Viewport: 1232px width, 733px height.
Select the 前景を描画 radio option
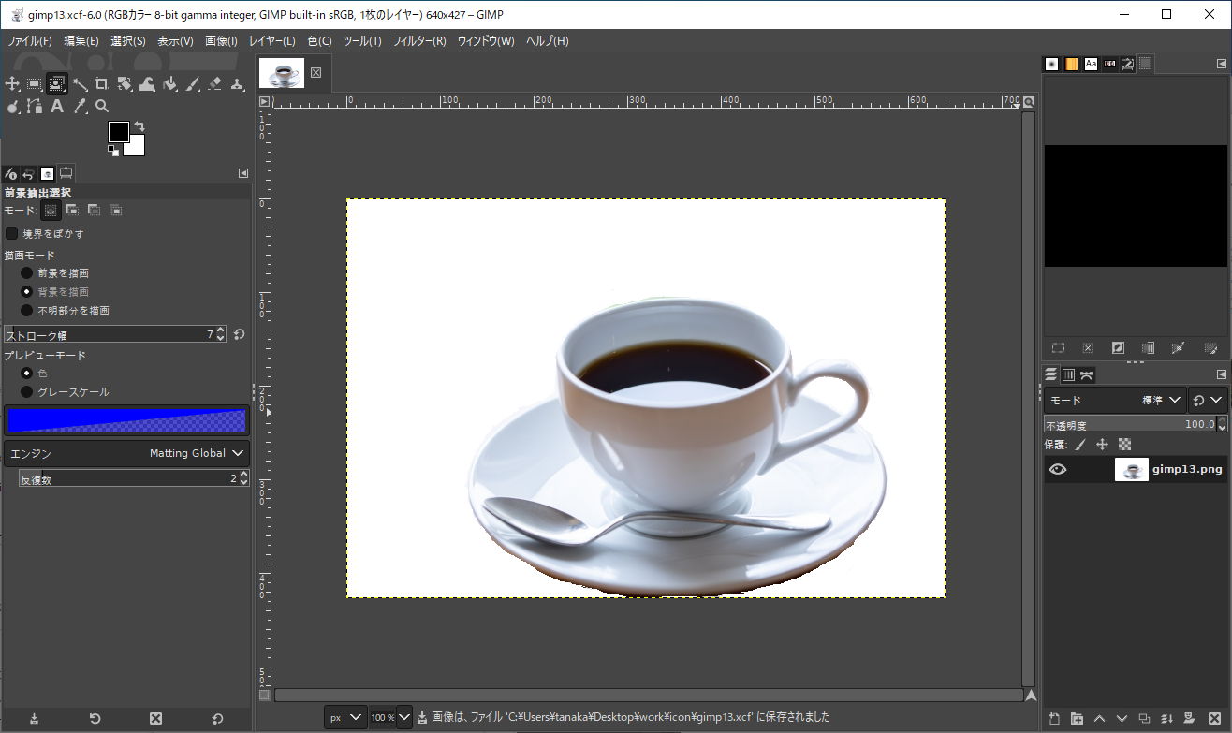tap(27, 273)
